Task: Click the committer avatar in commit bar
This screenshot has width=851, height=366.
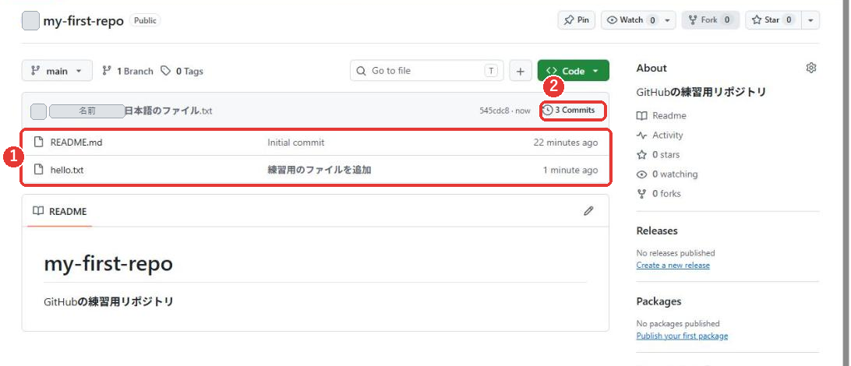Action: [x=38, y=111]
